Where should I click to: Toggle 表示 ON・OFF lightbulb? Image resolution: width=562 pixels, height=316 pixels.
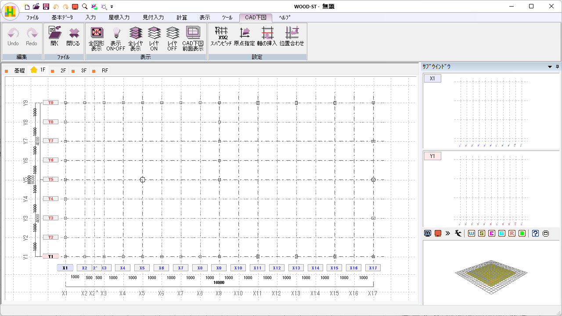pyautogui.click(x=116, y=38)
